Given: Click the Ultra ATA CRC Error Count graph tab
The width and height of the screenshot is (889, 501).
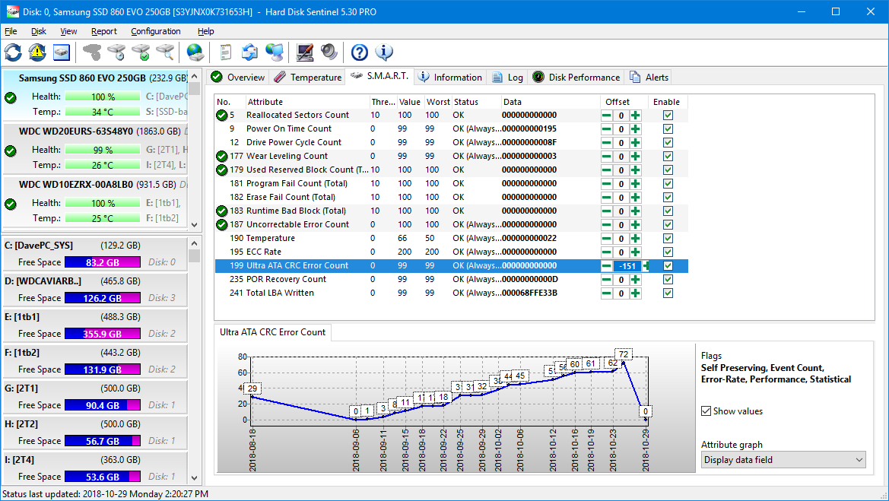Looking at the screenshot, I should 273,332.
